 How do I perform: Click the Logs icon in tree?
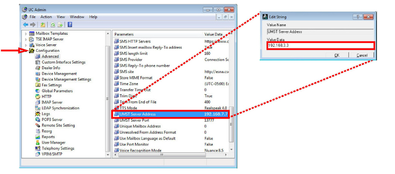pos(38,114)
